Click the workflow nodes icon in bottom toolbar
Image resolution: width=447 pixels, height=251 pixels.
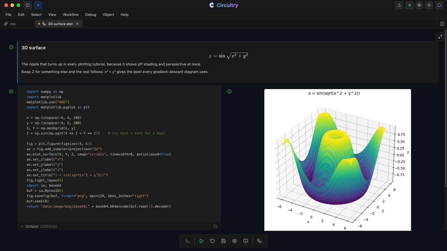click(259, 241)
